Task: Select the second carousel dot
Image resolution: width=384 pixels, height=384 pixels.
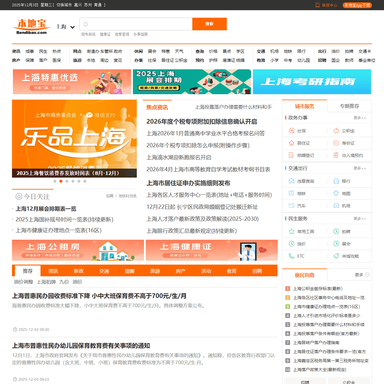Action: tap(61, 181)
